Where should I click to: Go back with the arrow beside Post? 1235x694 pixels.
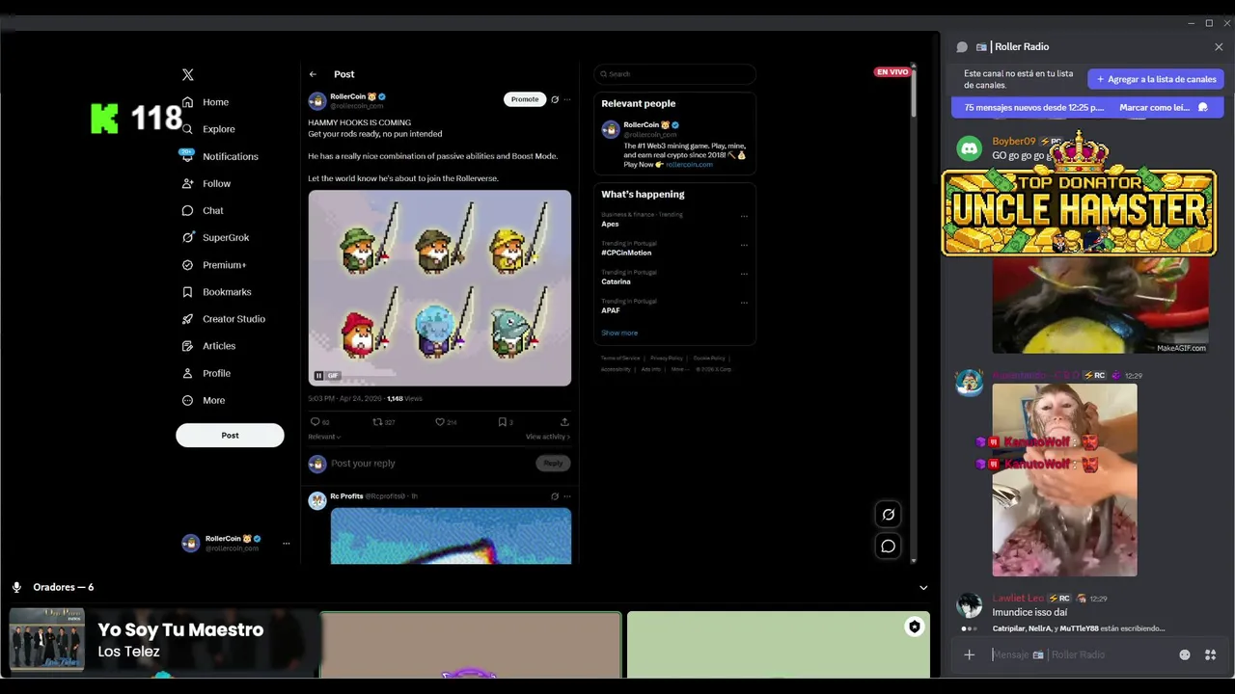click(313, 74)
